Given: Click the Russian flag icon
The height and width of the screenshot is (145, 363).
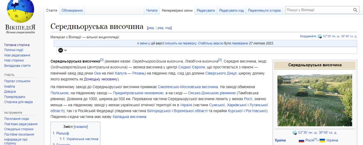Looking at the screenshot, I should pos(301,140).
